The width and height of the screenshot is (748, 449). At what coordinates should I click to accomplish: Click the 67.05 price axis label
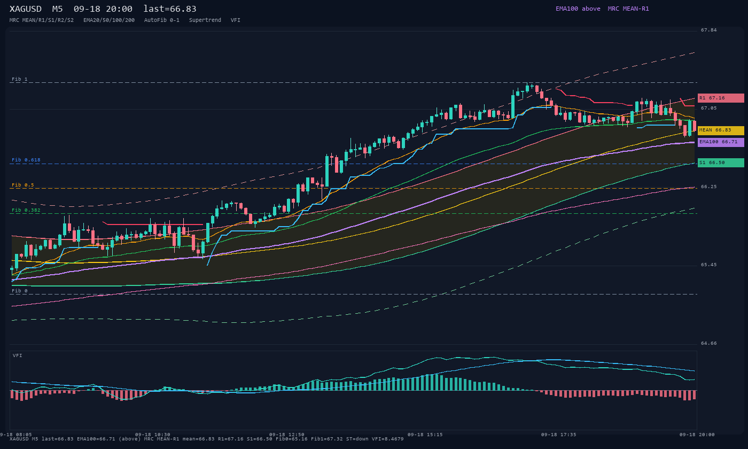click(709, 108)
